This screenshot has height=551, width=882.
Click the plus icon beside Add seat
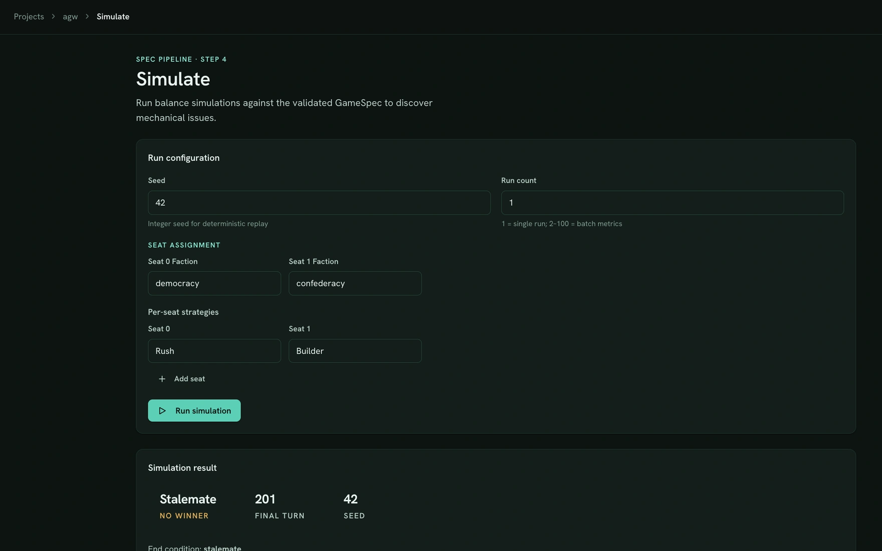click(x=162, y=379)
